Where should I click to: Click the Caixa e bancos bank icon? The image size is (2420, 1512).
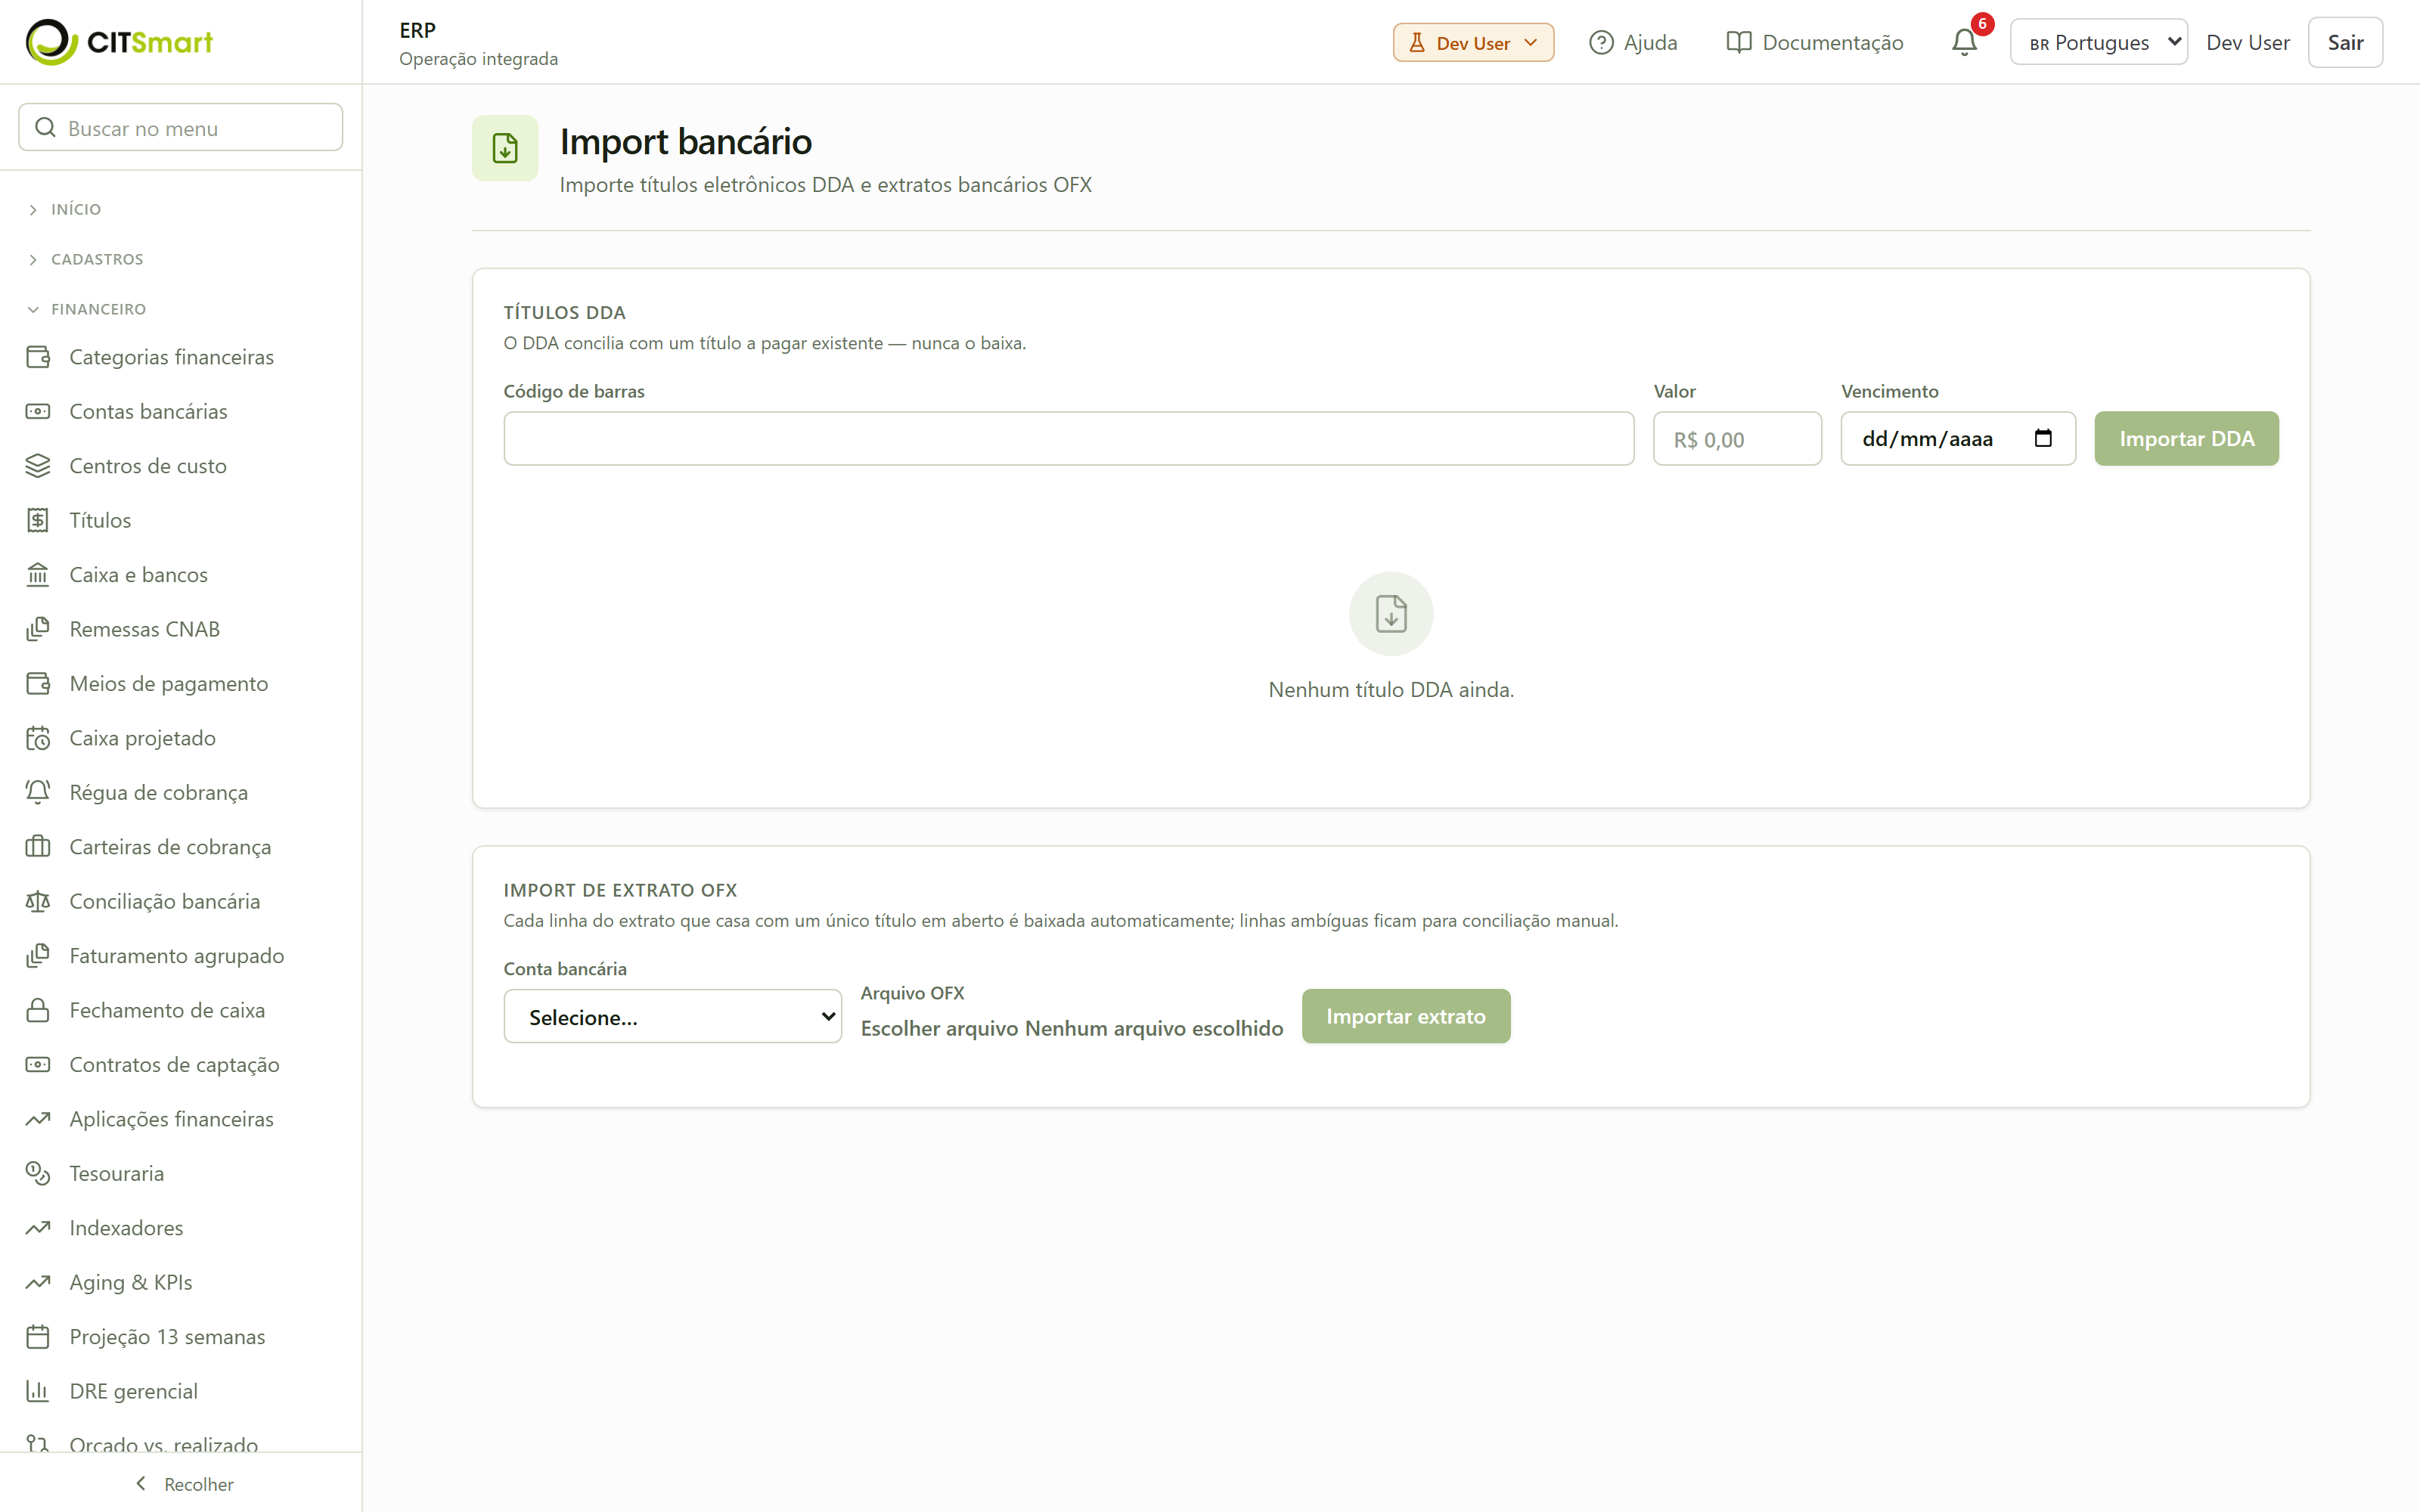[38, 575]
